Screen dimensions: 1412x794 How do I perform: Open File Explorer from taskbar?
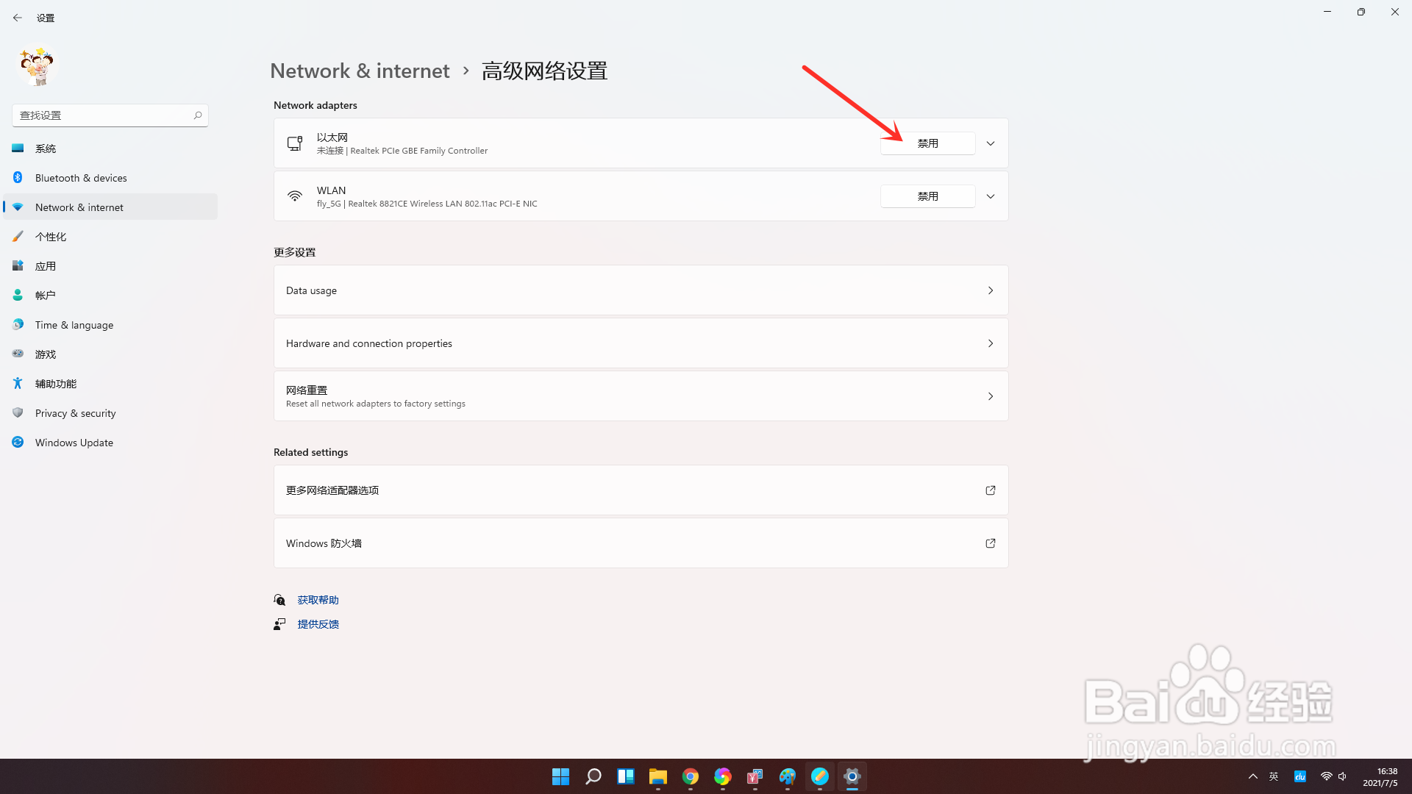(x=657, y=776)
